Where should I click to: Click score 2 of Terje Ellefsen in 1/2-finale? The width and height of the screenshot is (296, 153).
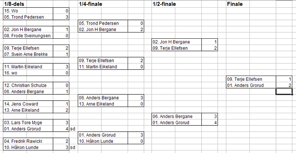(x=209, y=48)
